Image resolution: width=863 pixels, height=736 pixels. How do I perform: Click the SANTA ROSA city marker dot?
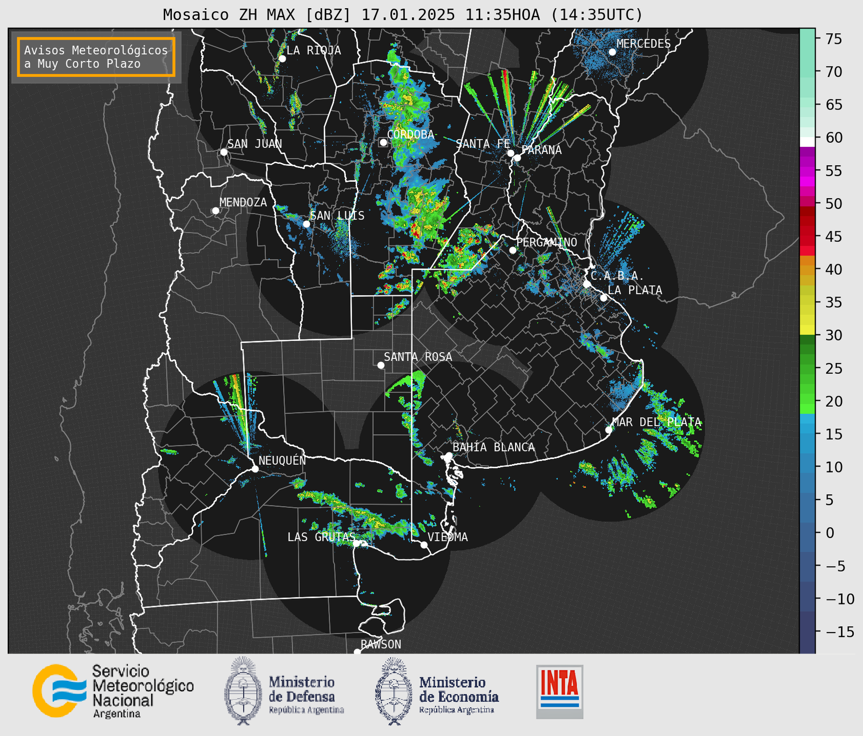click(x=381, y=365)
